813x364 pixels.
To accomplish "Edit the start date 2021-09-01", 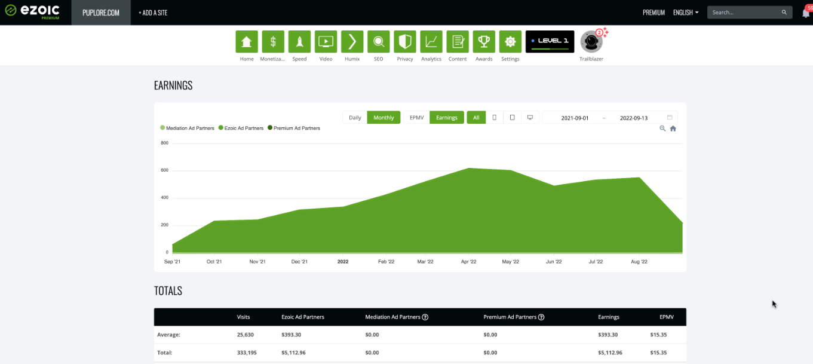I will tap(575, 118).
